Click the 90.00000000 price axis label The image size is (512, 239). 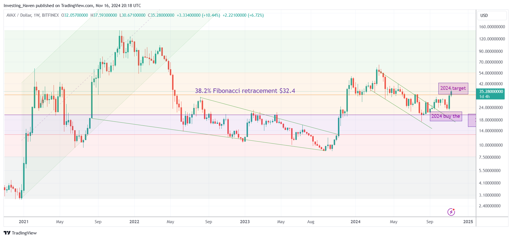[491, 51]
